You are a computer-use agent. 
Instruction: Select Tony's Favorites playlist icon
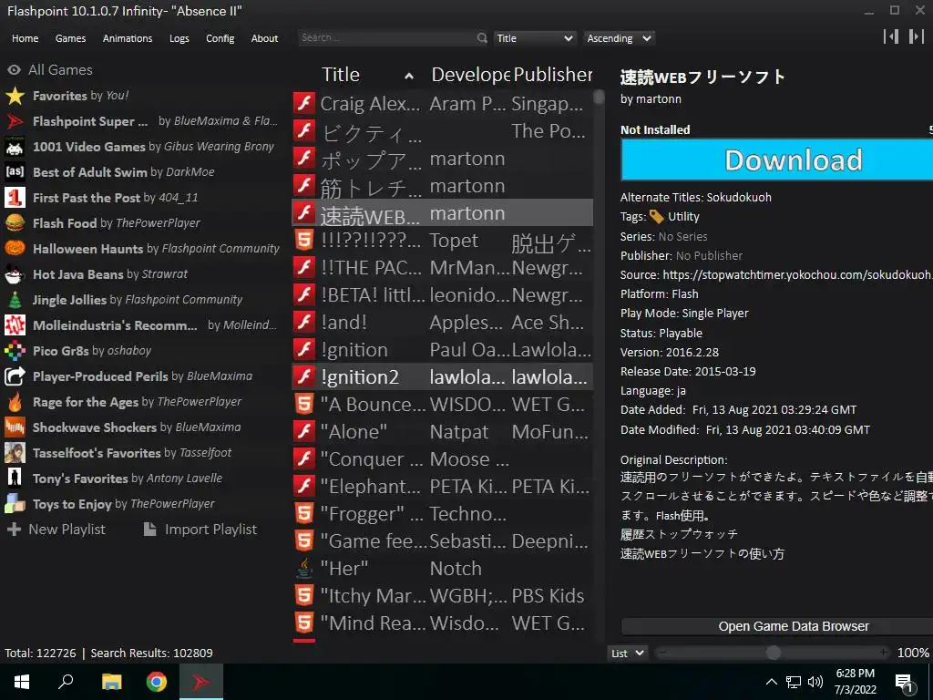(x=15, y=479)
